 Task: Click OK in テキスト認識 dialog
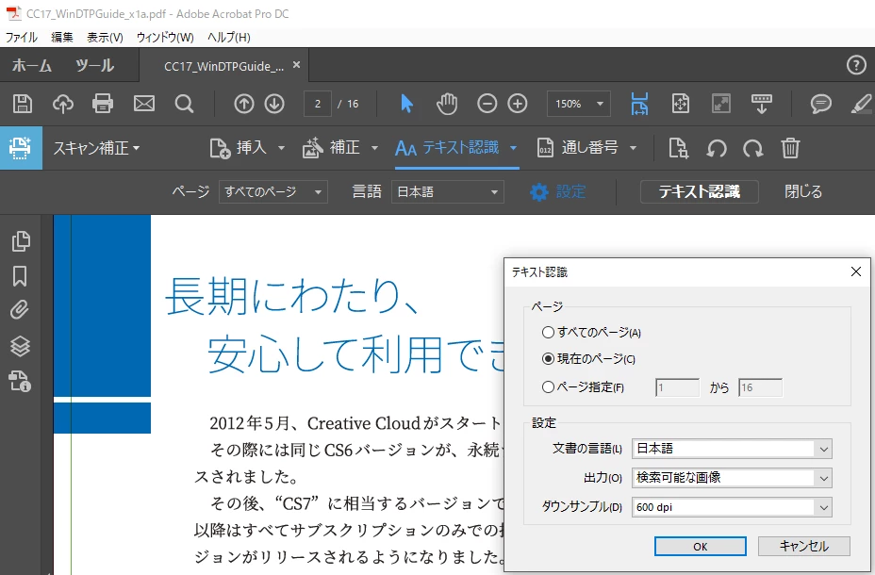click(x=701, y=547)
